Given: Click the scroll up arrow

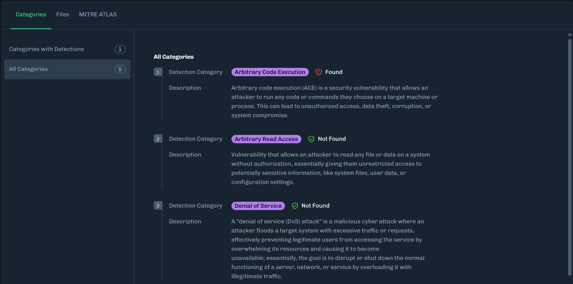Looking at the screenshot, I should [570, 34].
